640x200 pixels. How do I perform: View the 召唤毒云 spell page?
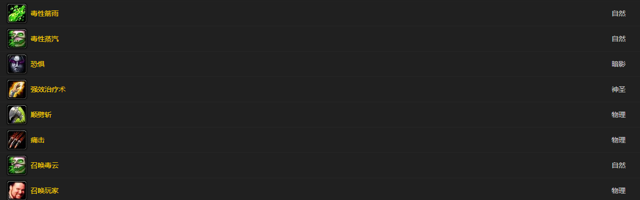44,165
